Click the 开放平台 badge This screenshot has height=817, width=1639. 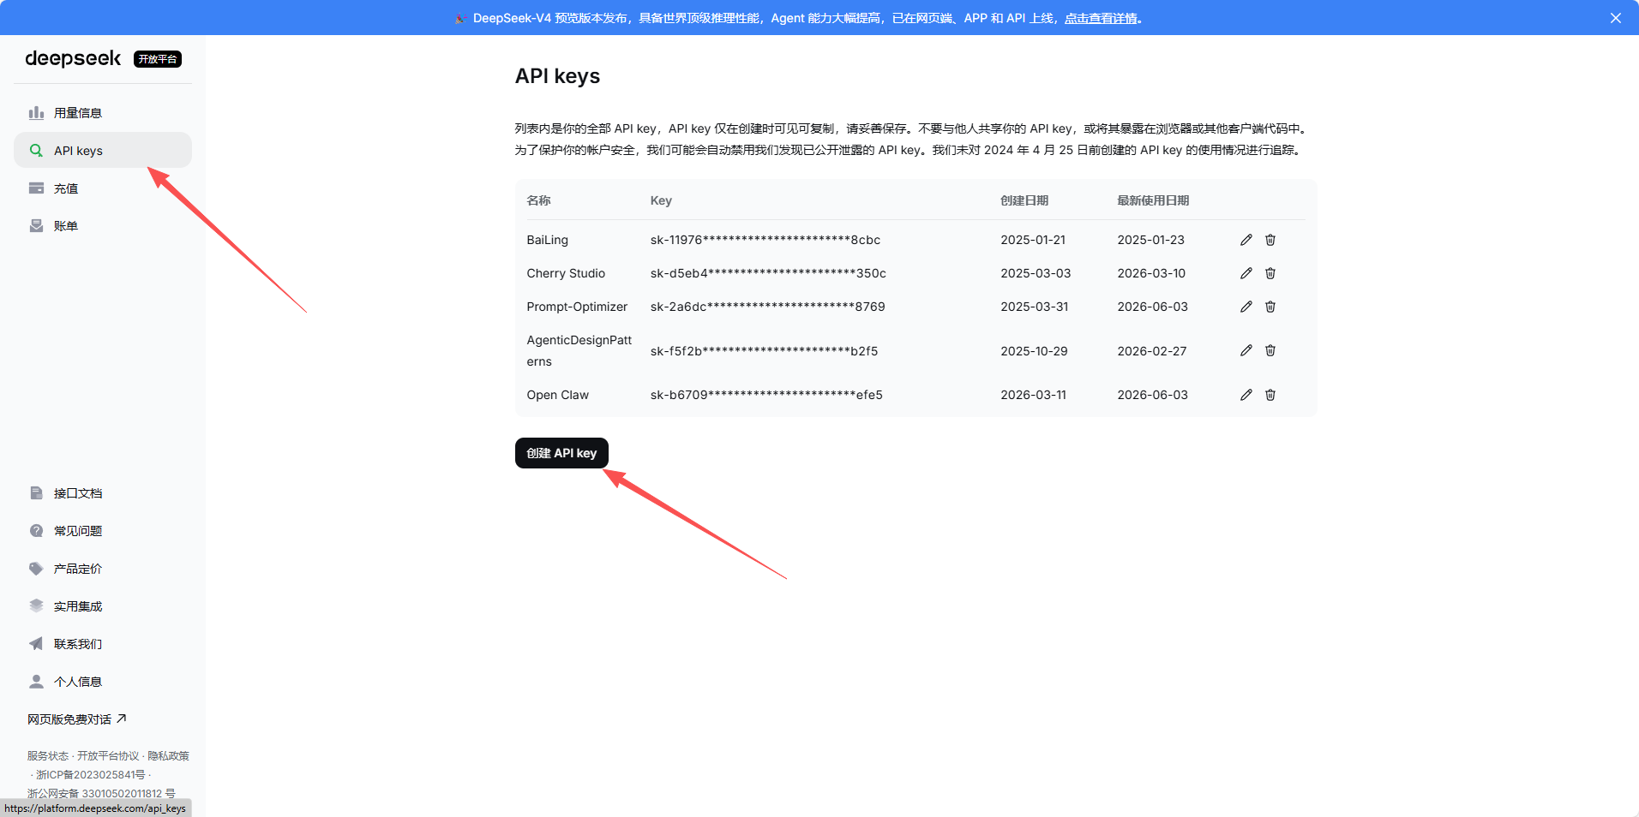(158, 59)
